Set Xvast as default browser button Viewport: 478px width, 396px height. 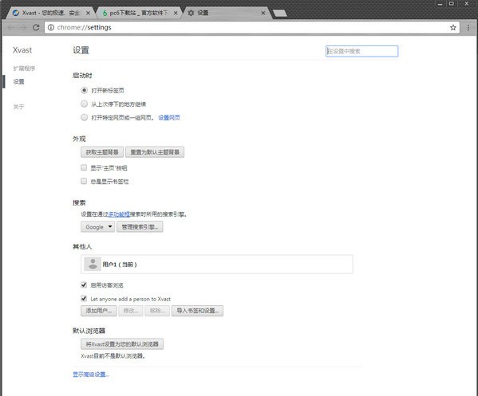[122, 344]
